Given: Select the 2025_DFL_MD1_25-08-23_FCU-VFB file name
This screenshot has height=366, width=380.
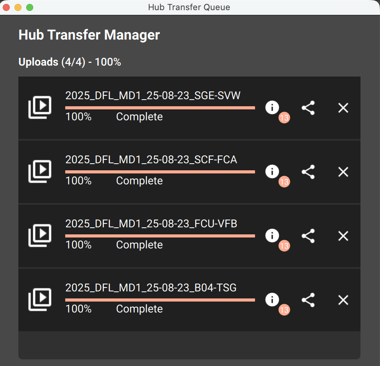Looking at the screenshot, I should coord(151,223).
